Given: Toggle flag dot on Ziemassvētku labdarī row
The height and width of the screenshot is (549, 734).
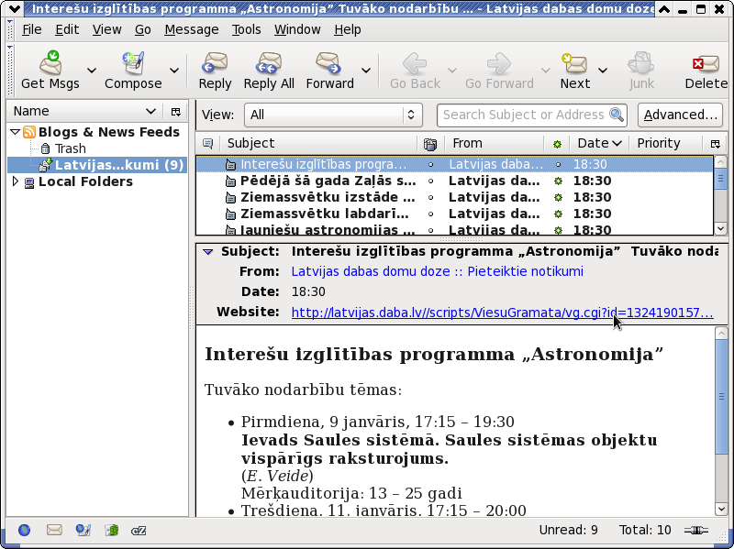Looking at the screenshot, I should coord(430,214).
